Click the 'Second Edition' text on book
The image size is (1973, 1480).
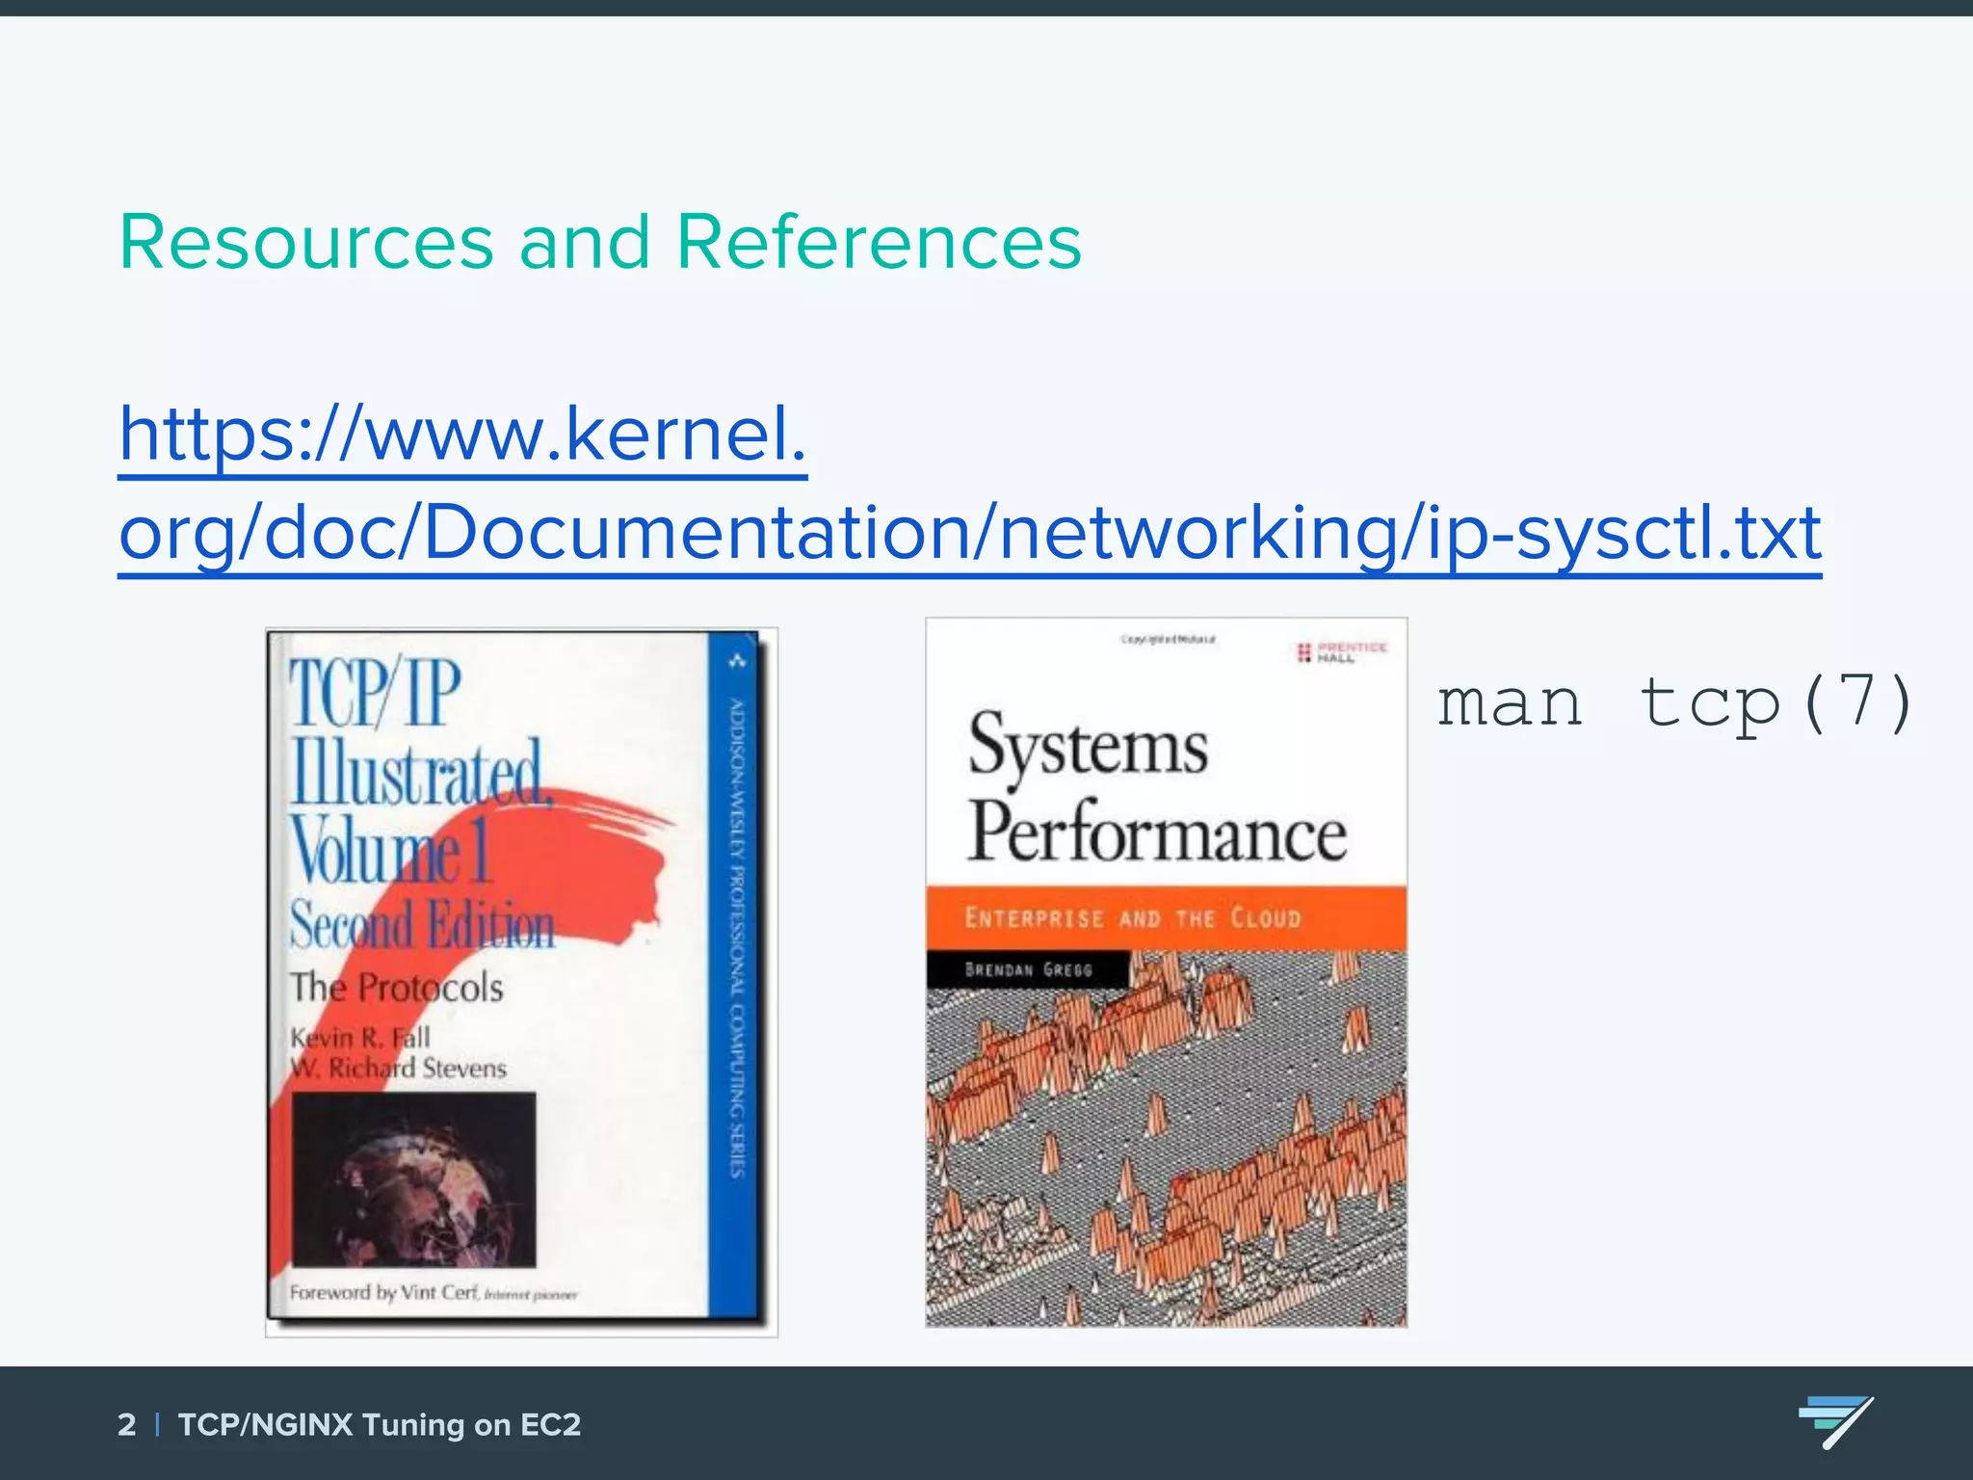[422, 925]
